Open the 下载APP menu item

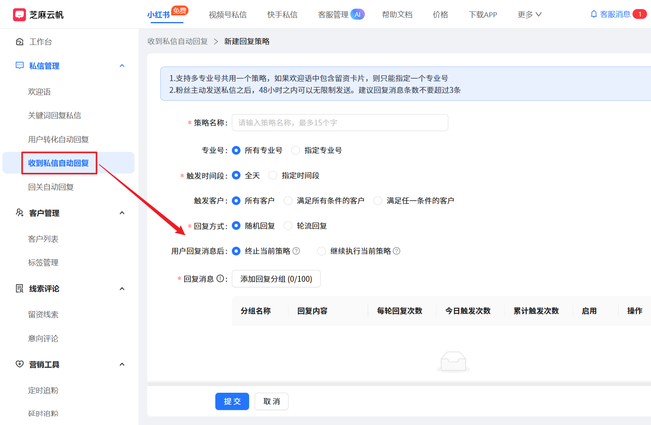click(483, 15)
